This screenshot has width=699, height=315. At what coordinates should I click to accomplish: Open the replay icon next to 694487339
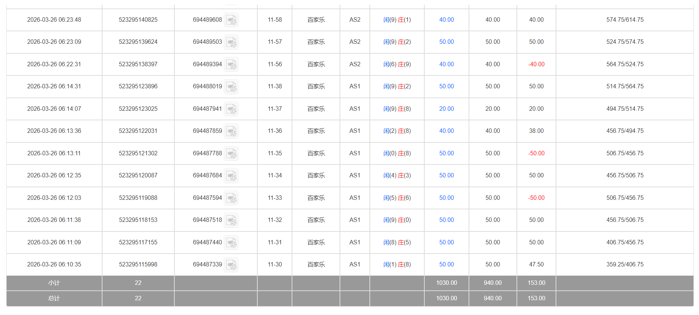[231, 265]
